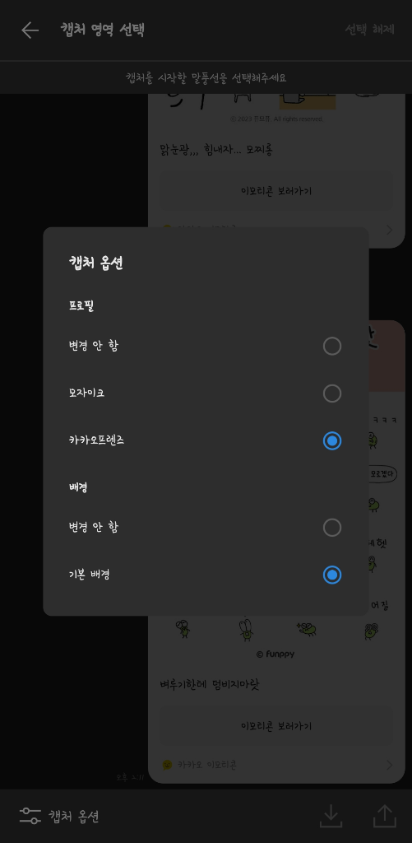Select the 모자이크 profile radio button

(332, 394)
